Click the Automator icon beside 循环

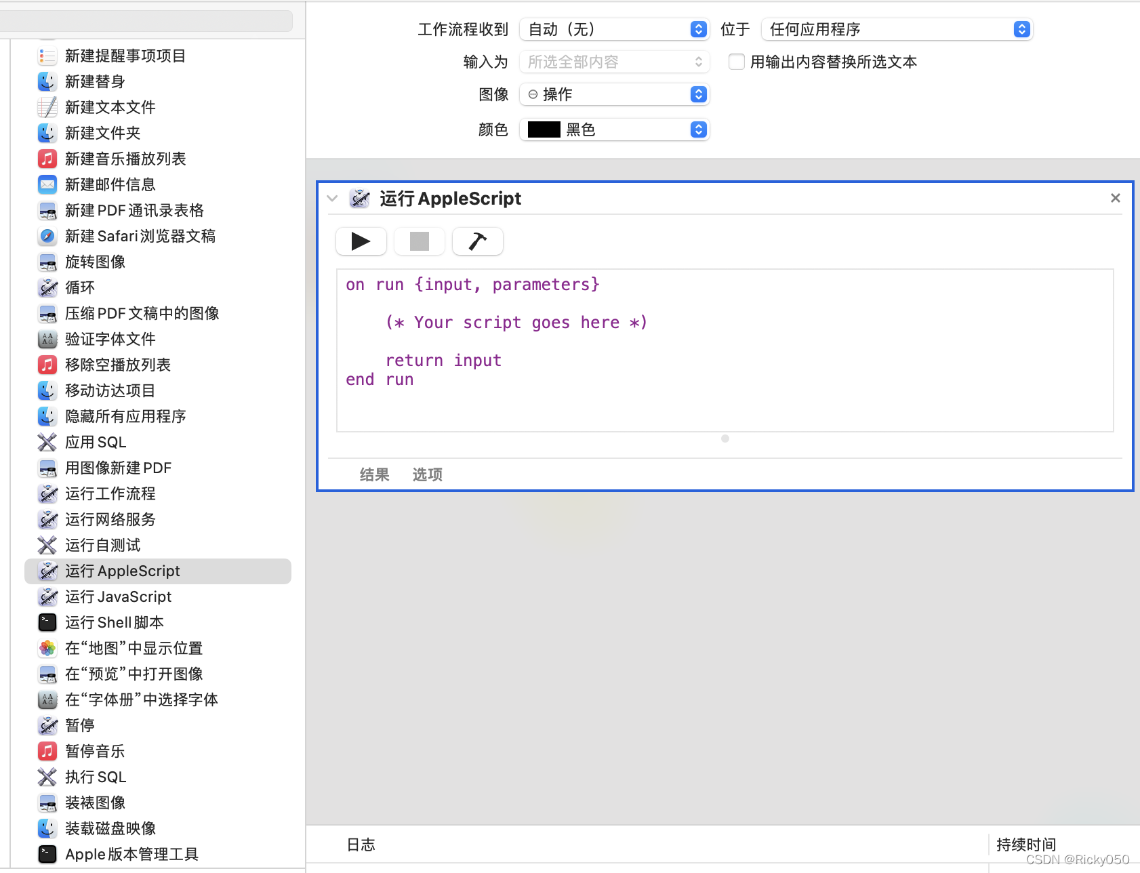tap(47, 287)
